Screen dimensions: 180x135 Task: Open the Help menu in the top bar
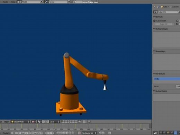click(x=13, y=2)
